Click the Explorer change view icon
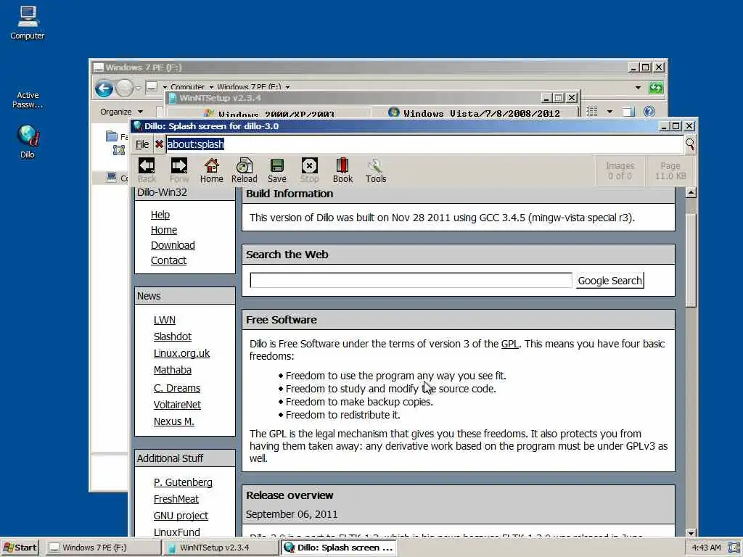Image resolution: width=743 pixels, height=557 pixels. click(x=592, y=112)
